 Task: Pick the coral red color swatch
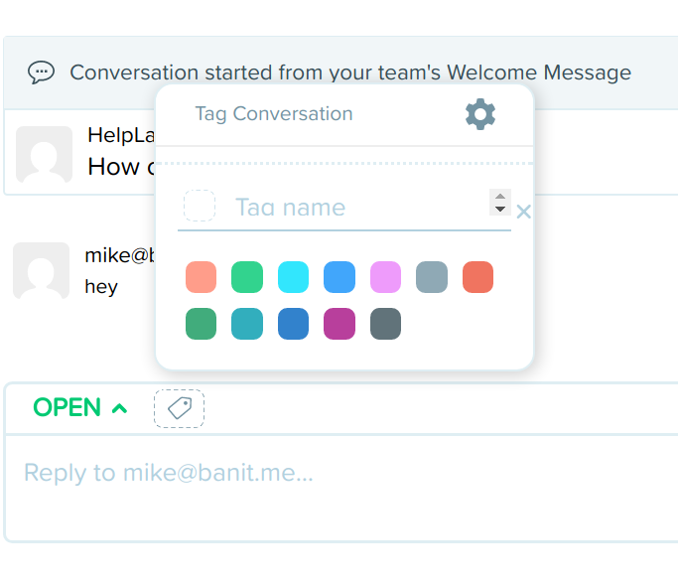pos(477,277)
